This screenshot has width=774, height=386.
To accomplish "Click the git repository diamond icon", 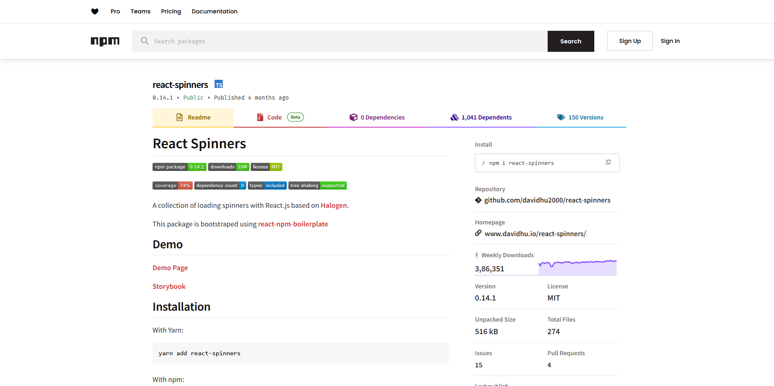I will (x=478, y=200).
